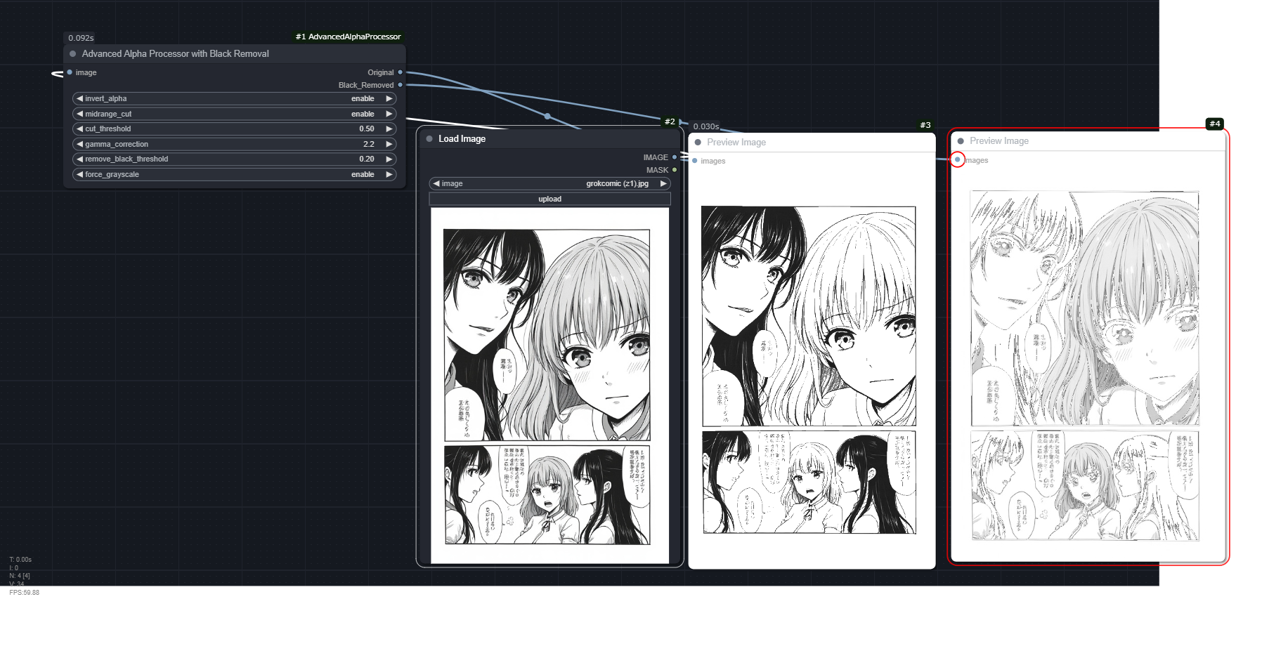
Task: Click the faded line-art preview image in node #4
Action: point(1085,366)
